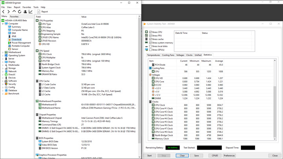
Task: Open the Favorites menu
Action: pos(26,7)
